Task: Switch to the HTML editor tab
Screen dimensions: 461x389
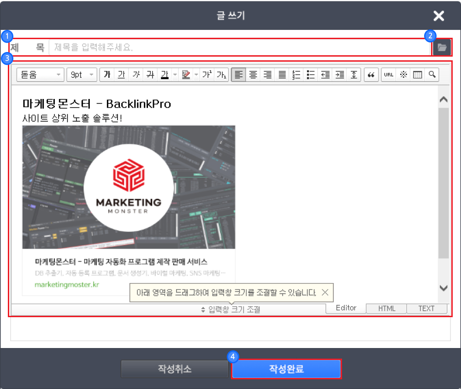Action: (386, 308)
